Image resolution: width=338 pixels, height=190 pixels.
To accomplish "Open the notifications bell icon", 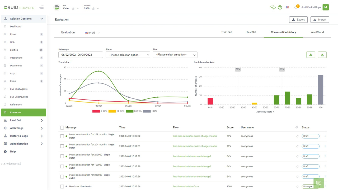I will coord(296,7).
